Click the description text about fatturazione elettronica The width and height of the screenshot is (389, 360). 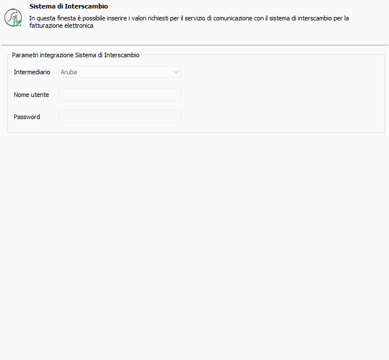pos(189,22)
